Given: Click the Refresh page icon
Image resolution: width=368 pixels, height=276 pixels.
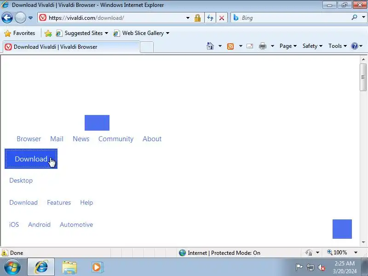Looking at the screenshot, I should pyautogui.click(x=210, y=18).
